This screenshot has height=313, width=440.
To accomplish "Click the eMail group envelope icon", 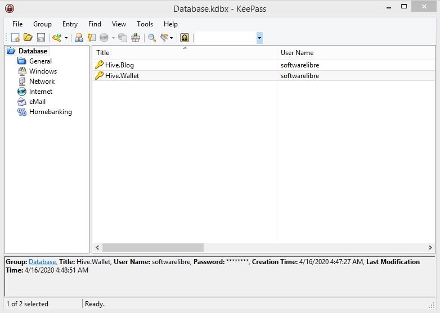I will coord(22,102).
